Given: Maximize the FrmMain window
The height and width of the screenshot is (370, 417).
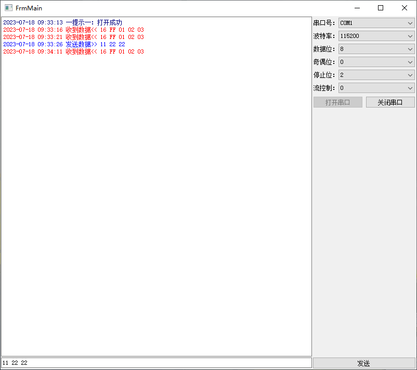Looking at the screenshot, I should 381,8.
